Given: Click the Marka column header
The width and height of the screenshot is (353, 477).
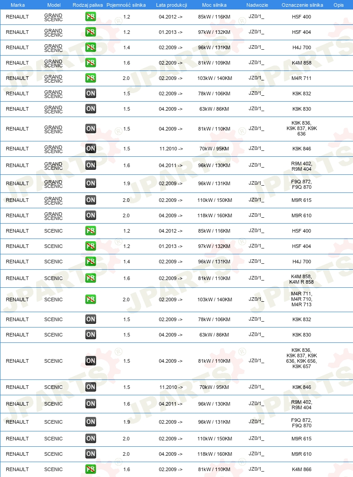Looking at the screenshot, I should point(18,5).
